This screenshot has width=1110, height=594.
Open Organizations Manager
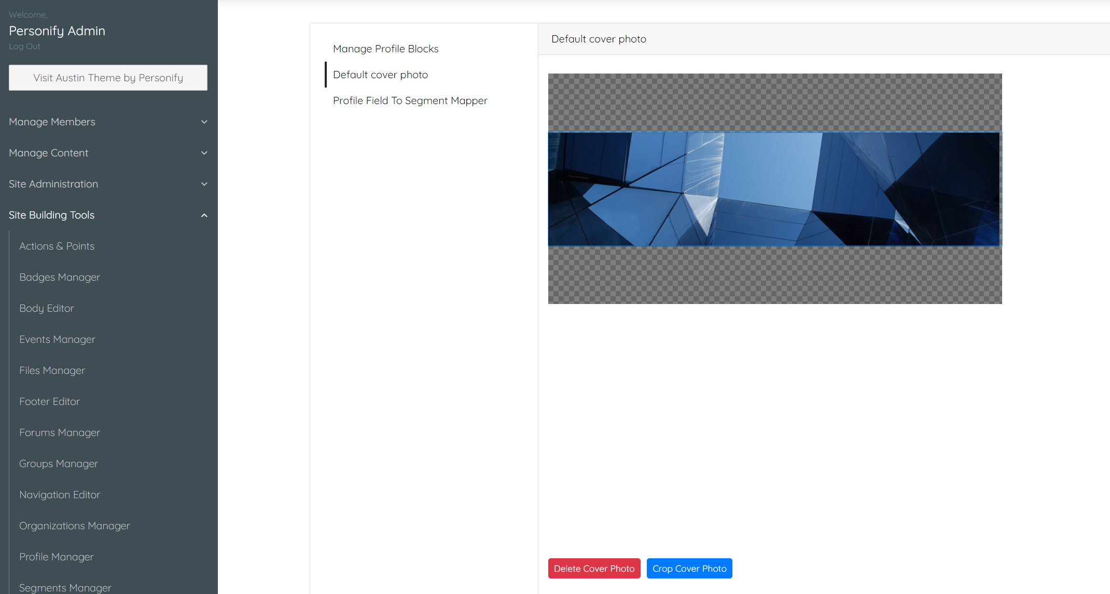[75, 526]
